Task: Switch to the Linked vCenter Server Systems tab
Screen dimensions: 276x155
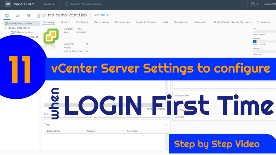Action: pos(231,22)
